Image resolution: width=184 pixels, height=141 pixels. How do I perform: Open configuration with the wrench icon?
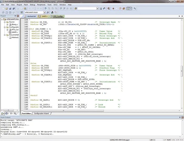click(135, 8)
